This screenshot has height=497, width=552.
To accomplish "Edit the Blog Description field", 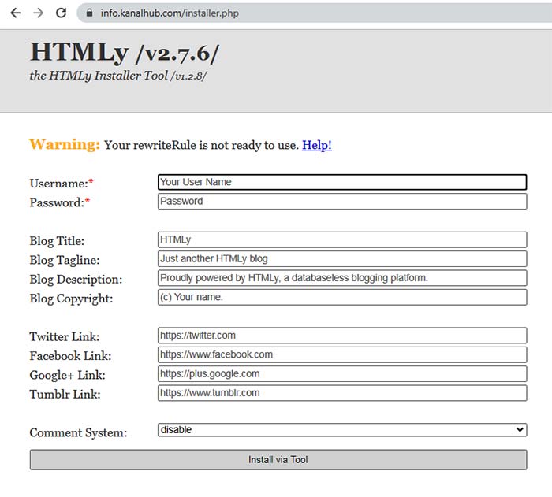I will (x=342, y=278).
